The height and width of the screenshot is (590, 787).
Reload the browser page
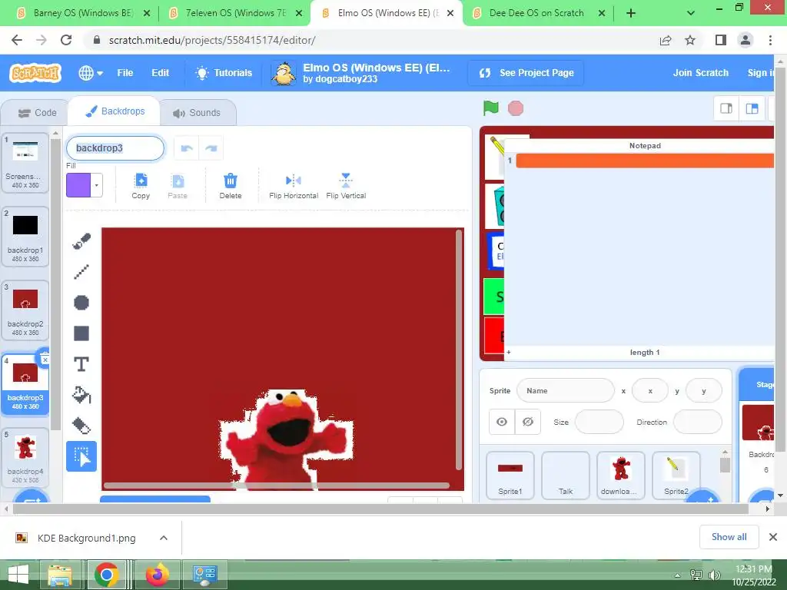(x=66, y=40)
